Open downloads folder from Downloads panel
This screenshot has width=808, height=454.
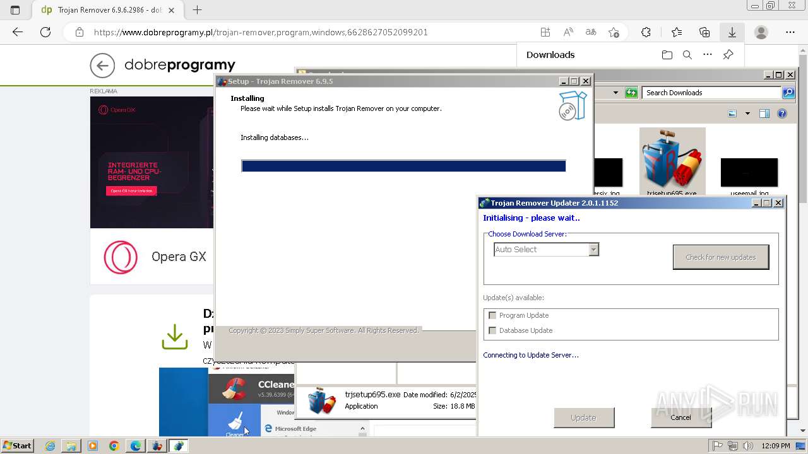[x=667, y=55]
